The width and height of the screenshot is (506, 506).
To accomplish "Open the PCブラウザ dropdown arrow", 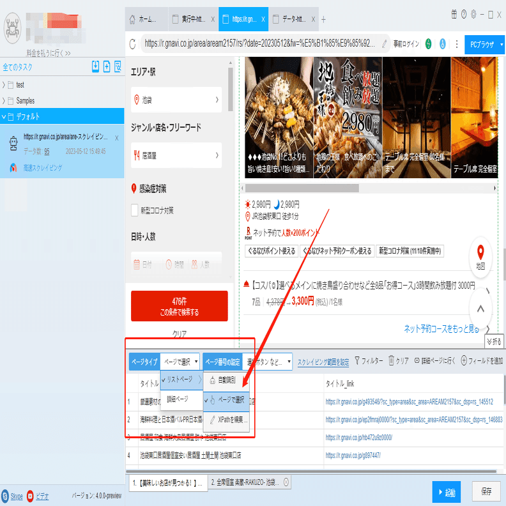I will (502, 45).
